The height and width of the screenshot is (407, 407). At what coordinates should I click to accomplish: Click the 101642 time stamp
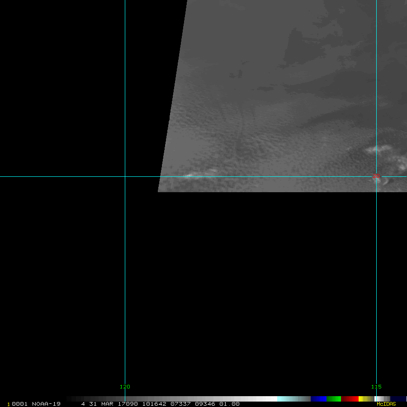[154, 404]
